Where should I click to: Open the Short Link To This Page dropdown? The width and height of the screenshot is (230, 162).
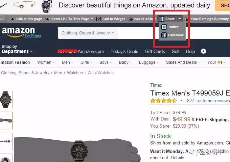[92, 19]
